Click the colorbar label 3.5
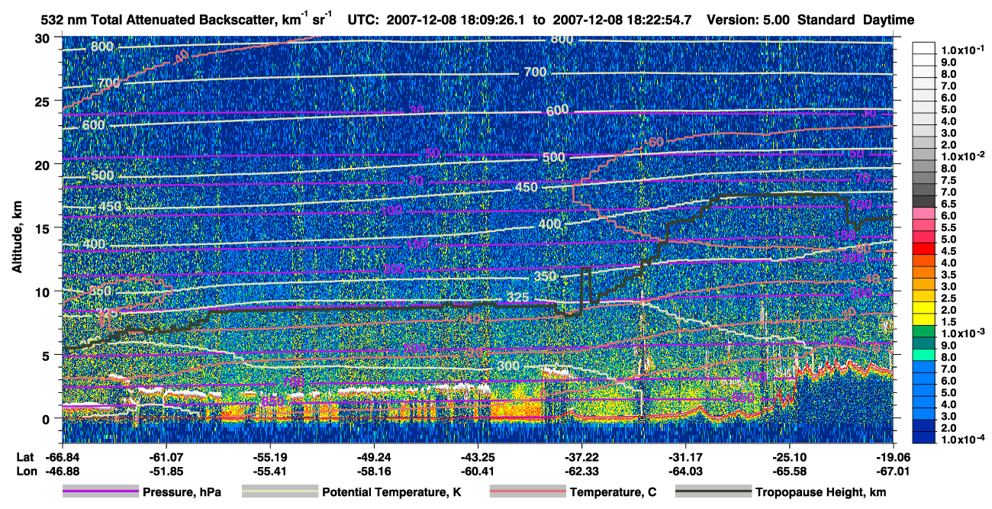992x509 pixels. click(949, 275)
